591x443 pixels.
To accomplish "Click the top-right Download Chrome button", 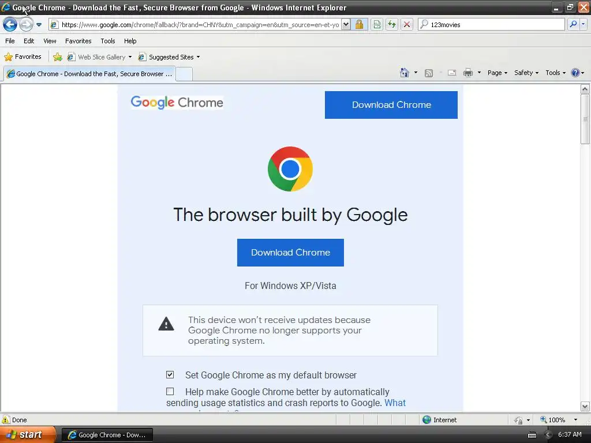I will [x=391, y=105].
